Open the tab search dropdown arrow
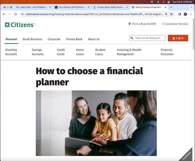 coord(191,7)
